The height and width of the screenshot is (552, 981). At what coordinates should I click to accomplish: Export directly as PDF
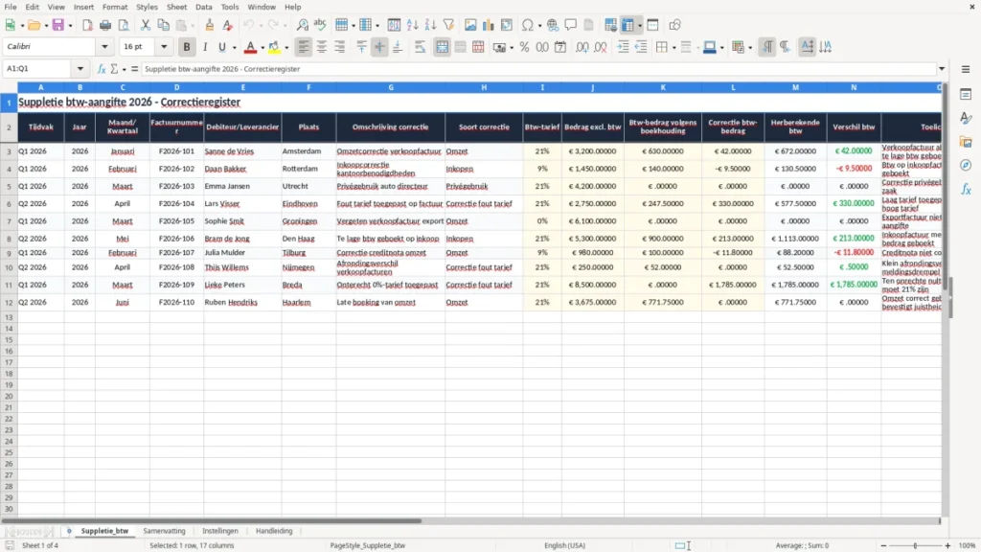point(87,25)
